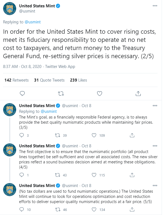Open @usmint link in Replying to header
This screenshot has width=163, height=215.
33,22
